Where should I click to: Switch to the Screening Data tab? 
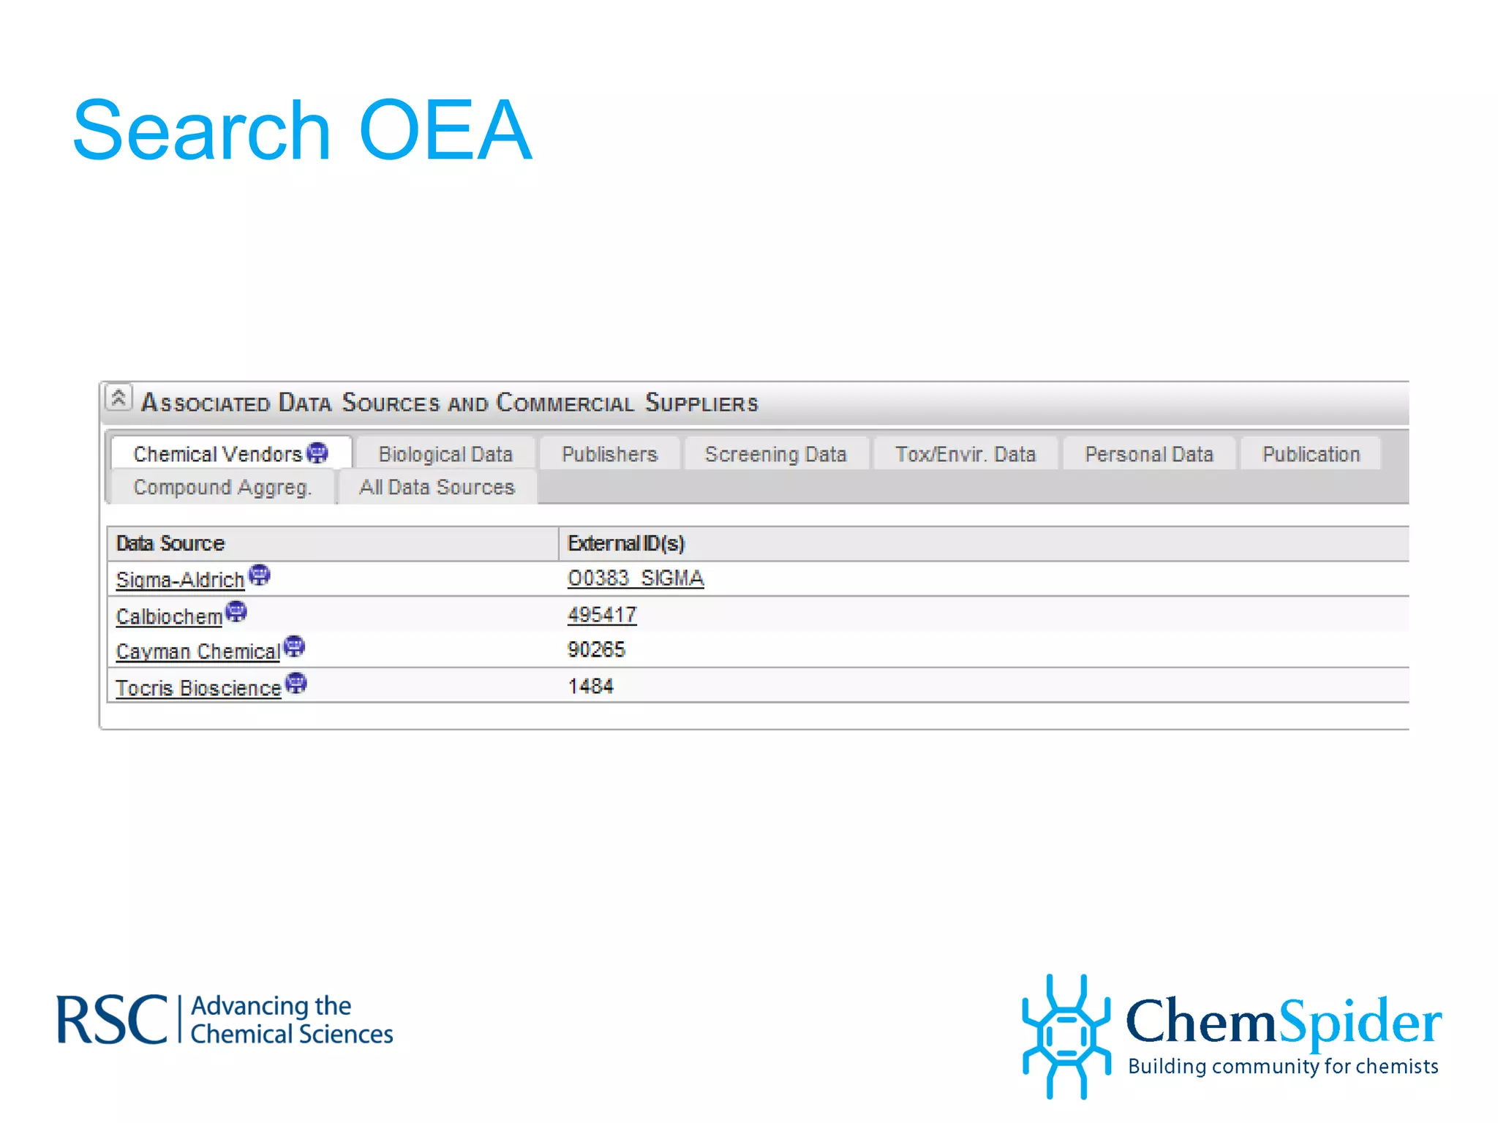tap(776, 454)
